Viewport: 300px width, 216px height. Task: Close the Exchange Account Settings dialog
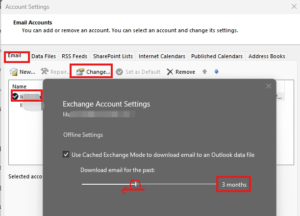coord(269,86)
